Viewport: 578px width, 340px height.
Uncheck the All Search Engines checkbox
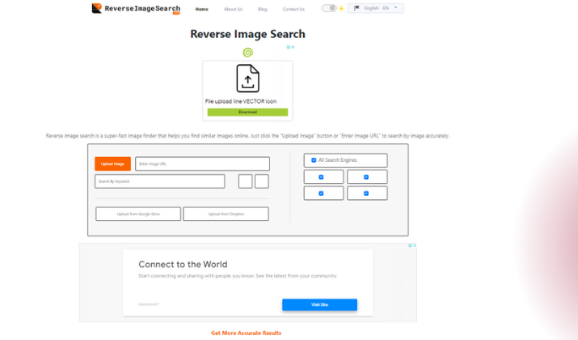(x=314, y=160)
